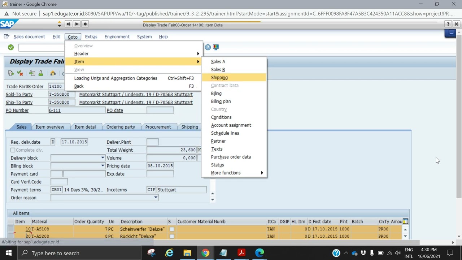
Task: Open the Order reason dropdown
Action: (x=156, y=198)
